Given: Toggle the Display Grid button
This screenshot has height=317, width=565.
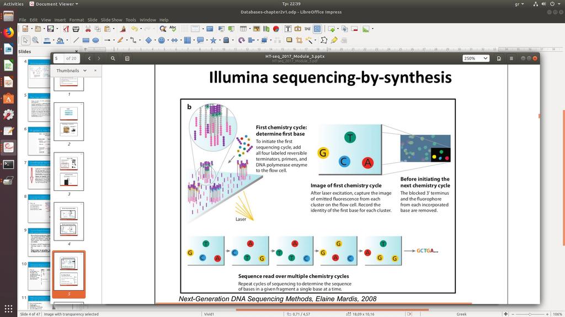Looking at the screenshot, I should pos(184,29).
